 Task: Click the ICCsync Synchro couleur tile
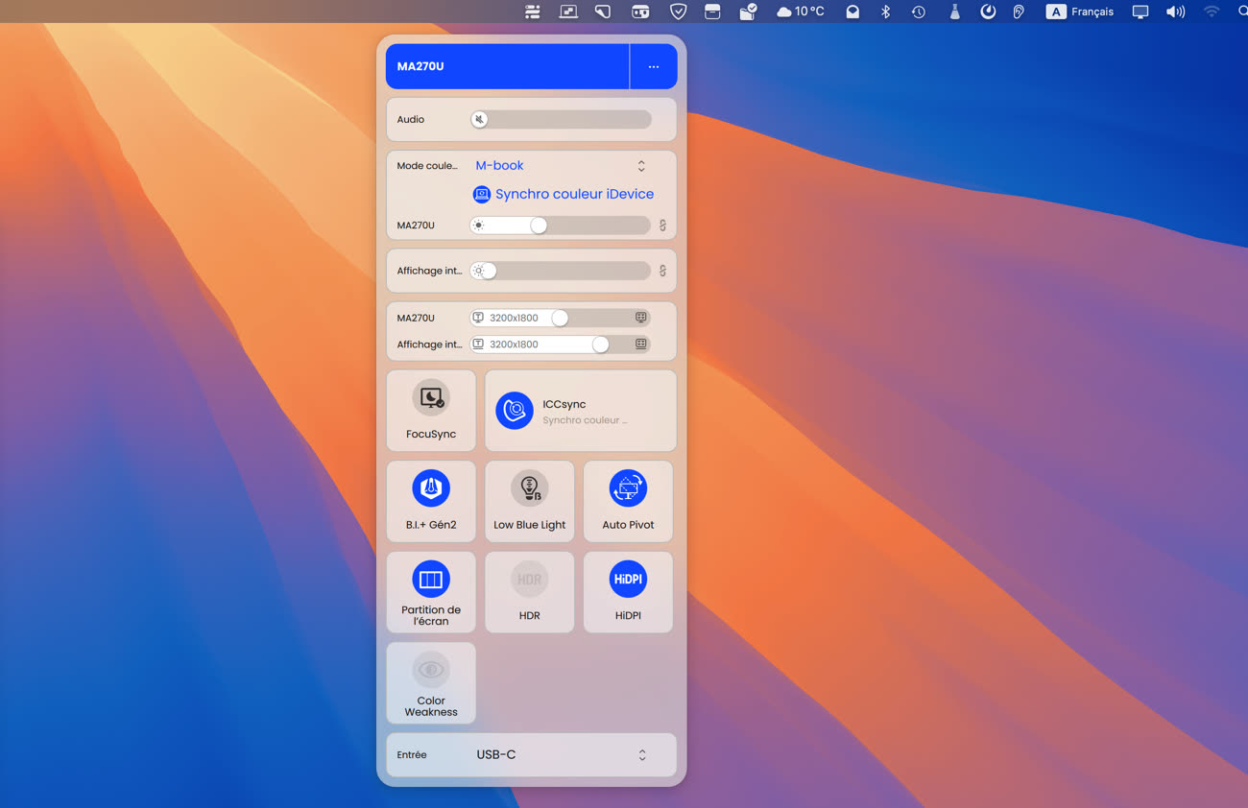(581, 411)
